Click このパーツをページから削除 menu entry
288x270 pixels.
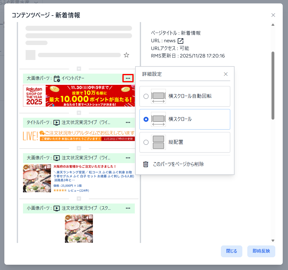point(178,164)
